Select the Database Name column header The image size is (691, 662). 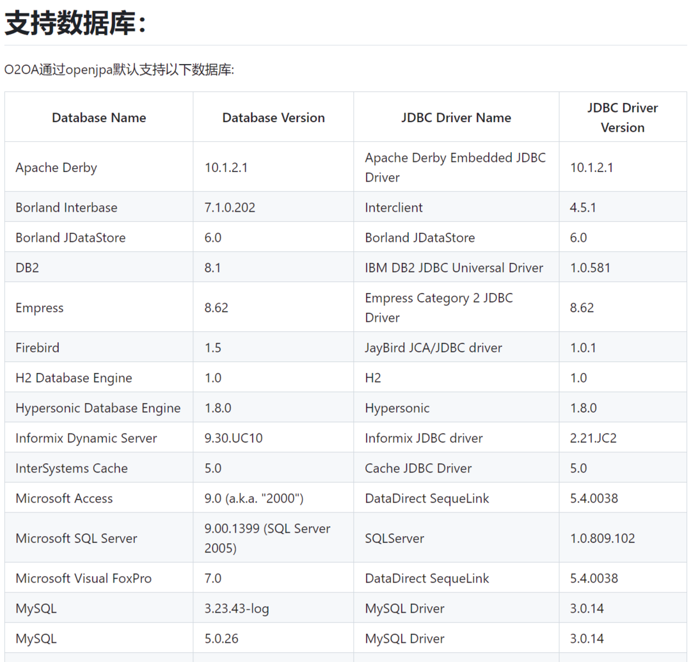point(99,118)
